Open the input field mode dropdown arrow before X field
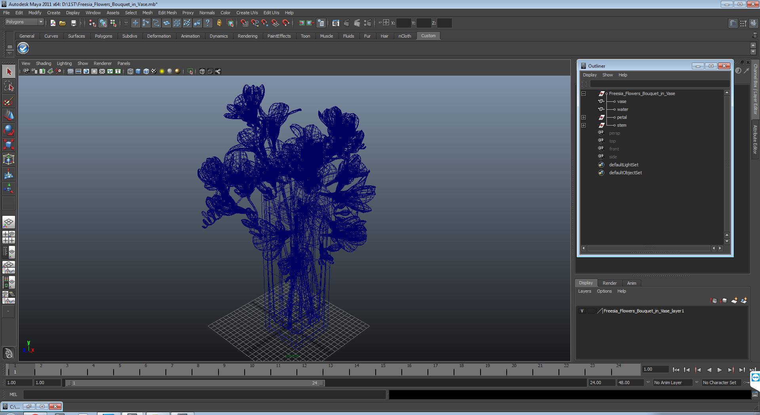Viewport: 760px width, 415px height. coord(380,23)
